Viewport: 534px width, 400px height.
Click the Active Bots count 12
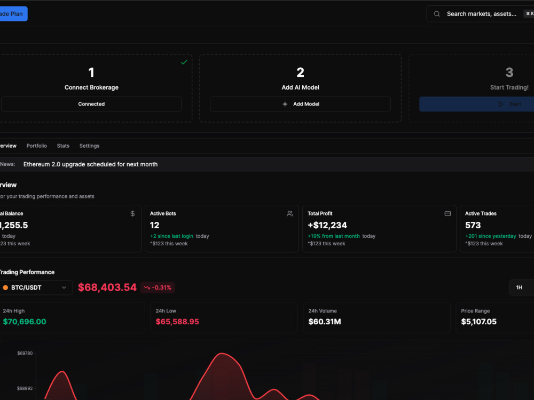pos(155,225)
